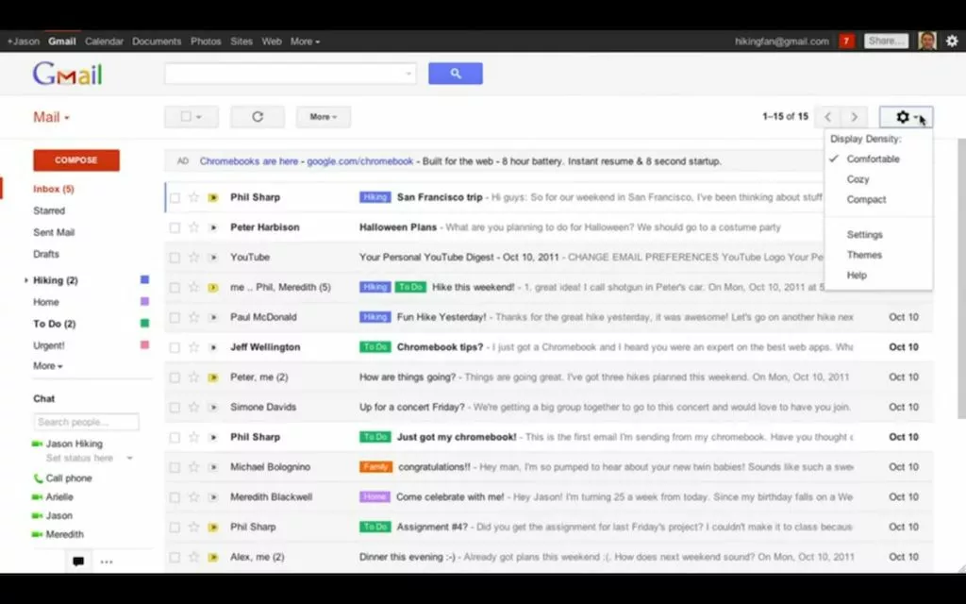Click the blue search magnifier button
The image size is (966, 604).
pyautogui.click(x=456, y=74)
